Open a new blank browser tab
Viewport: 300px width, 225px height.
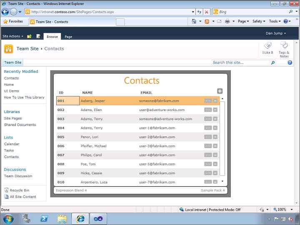[120, 22]
